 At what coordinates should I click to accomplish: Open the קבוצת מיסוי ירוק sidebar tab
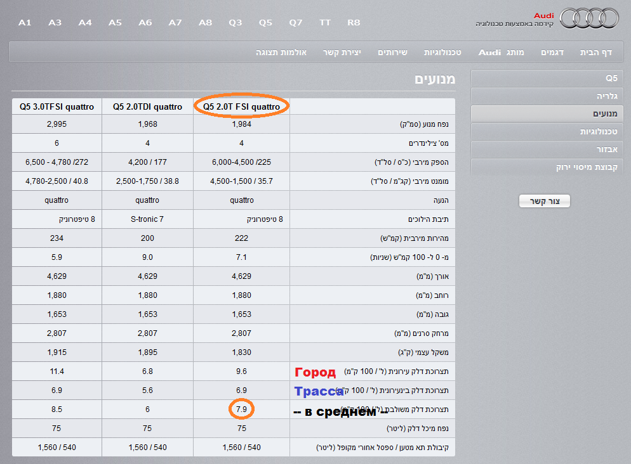(547, 167)
